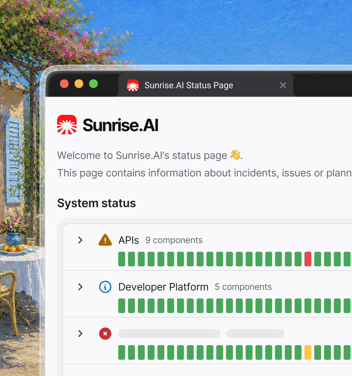Viewport: 352px width, 376px height.
Task: Click the yellow macOS minimize window button
Action: tap(79, 84)
